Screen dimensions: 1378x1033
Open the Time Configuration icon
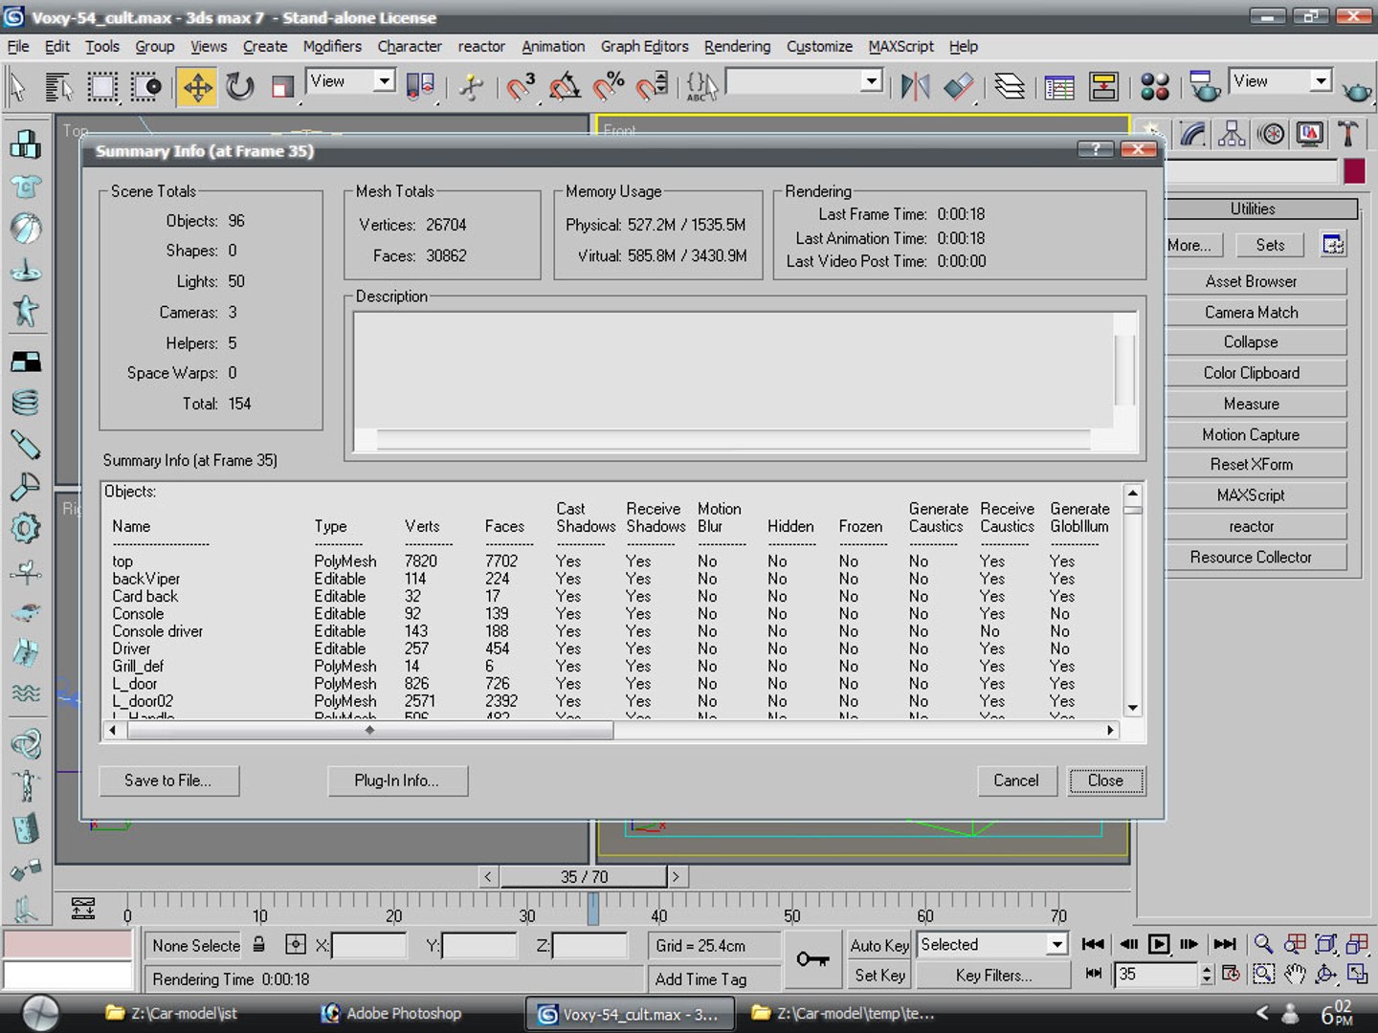[x=1231, y=975]
